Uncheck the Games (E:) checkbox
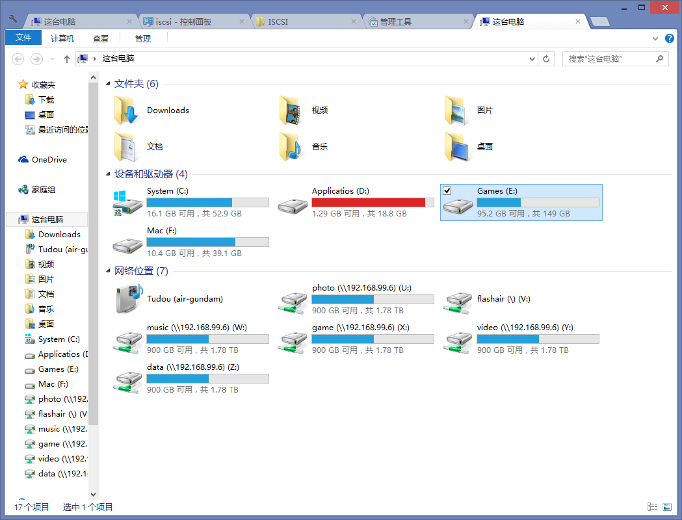 [447, 190]
